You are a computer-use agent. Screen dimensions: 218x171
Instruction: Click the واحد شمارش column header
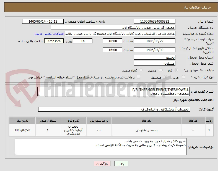pos(99,121)
